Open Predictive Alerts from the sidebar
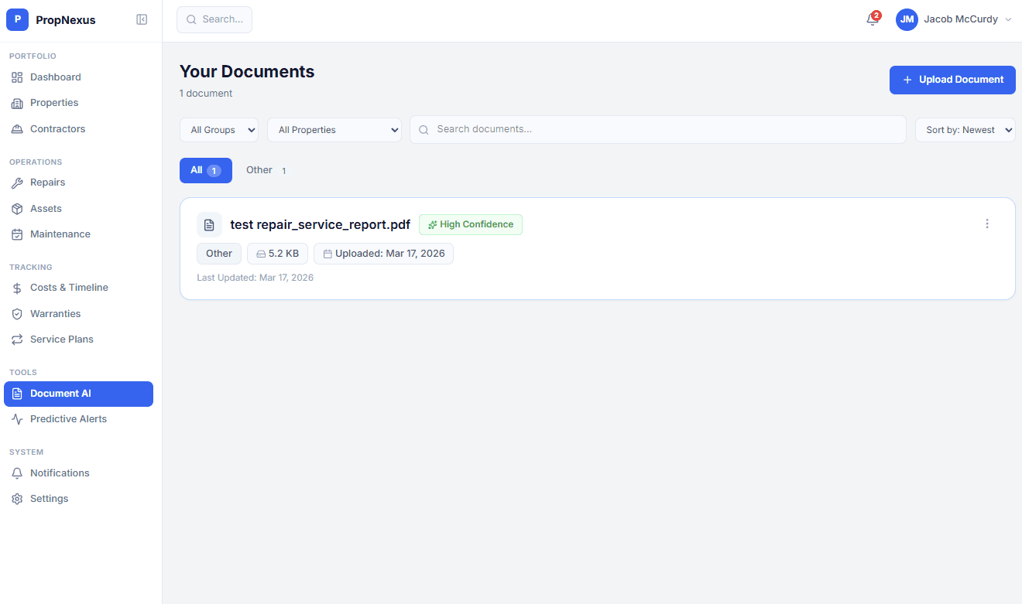This screenshot has height=604, width=1022. point(68,418)
